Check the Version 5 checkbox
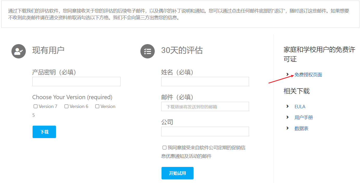The width and height of the screenshot is (360, 183). pos(97,106)
